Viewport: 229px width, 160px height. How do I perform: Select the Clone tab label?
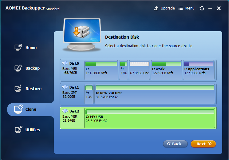pyautogui.click(x=31, y=109)
